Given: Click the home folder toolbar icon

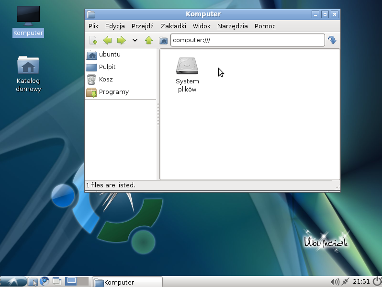Looking at the screenshot, I should pos(163,40).
